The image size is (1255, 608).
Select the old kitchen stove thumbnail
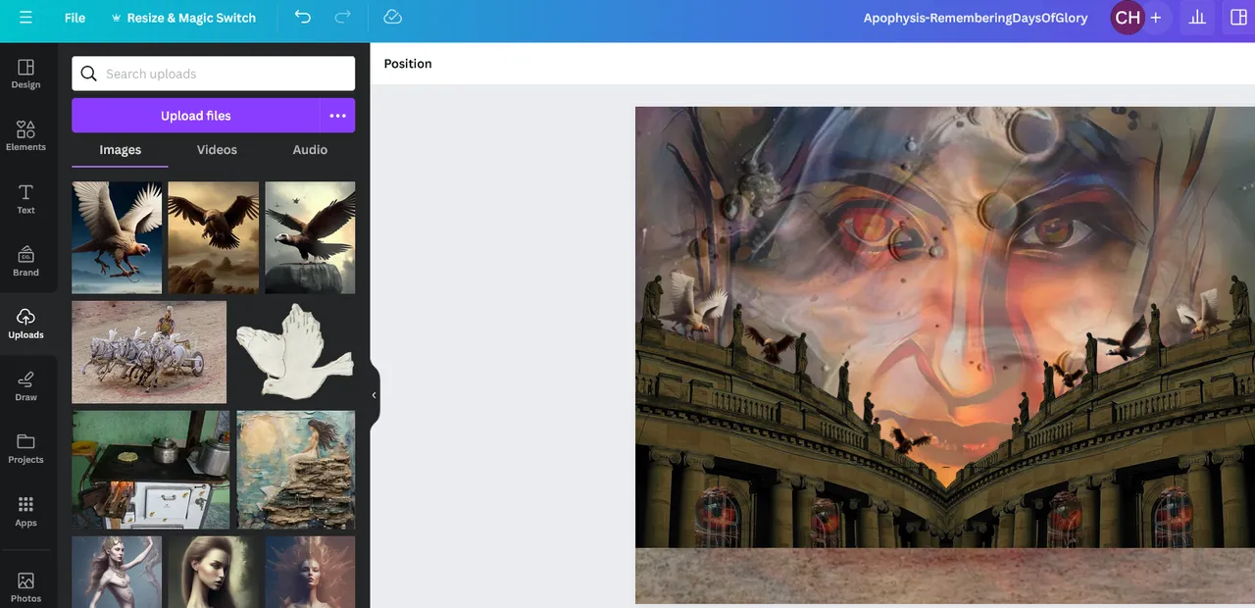tap(151, 470)
